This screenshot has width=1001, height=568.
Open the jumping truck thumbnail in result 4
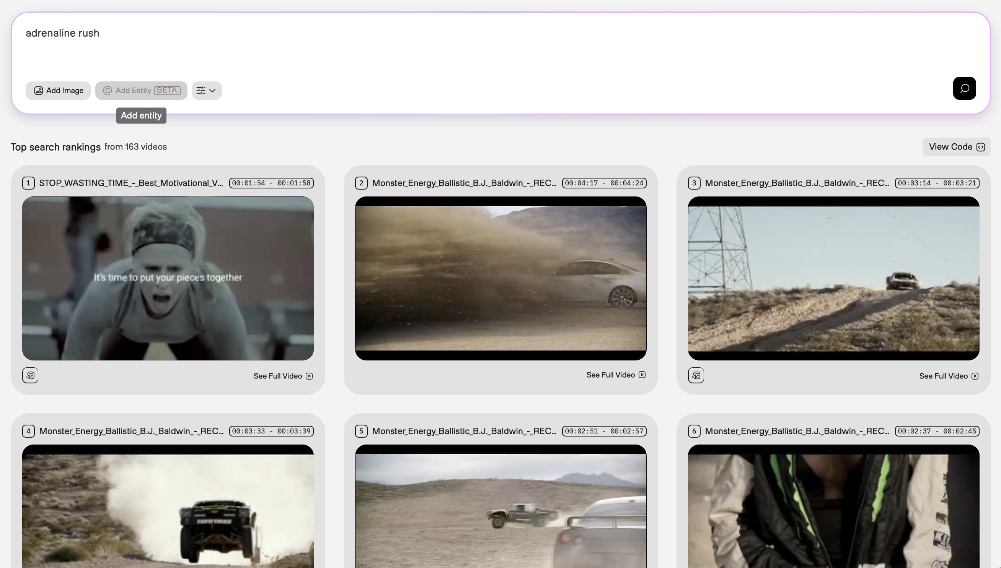pyautogui.click(x=168, y=507)
